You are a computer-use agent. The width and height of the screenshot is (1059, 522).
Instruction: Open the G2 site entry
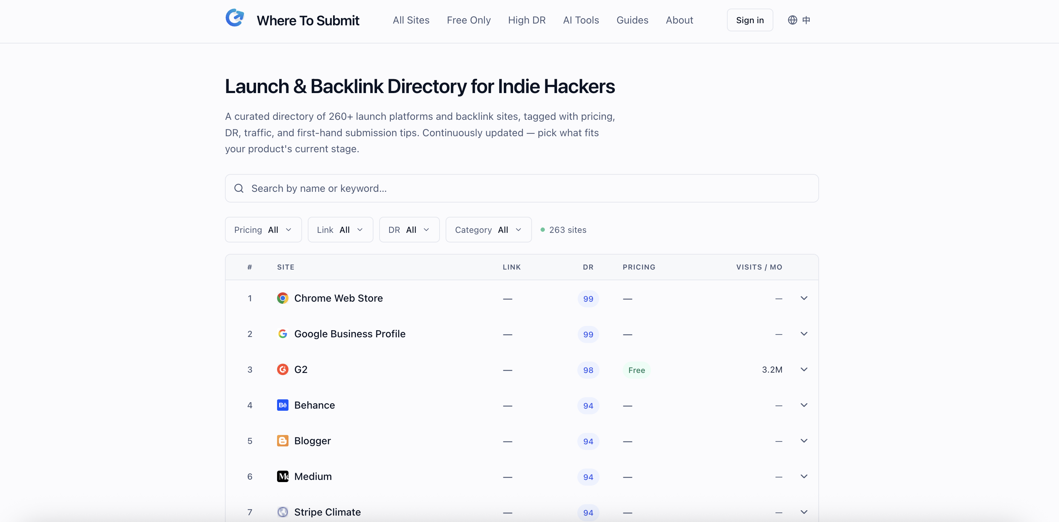(x=301, y=370)
